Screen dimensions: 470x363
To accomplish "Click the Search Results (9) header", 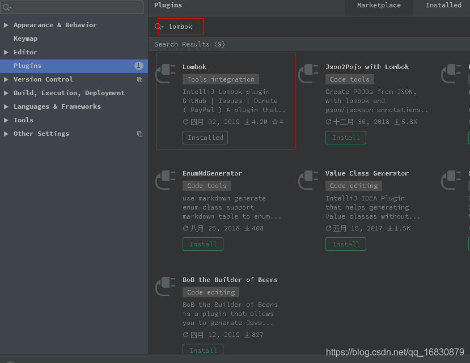I will [x=189, y=44].
